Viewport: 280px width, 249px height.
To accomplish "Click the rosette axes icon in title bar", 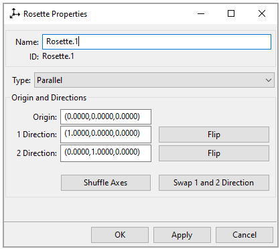I will (x=15, y=13).
